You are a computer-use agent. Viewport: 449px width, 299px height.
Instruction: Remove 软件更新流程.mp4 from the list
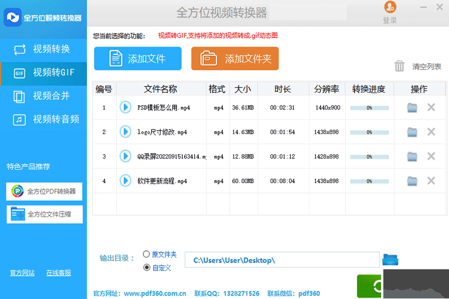[x=431, y=181]
